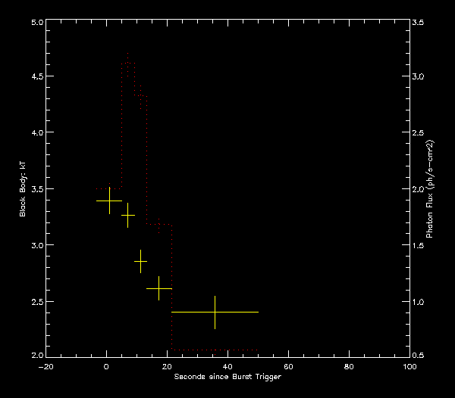The image size is (455, 398).
Task: Select the white cross near kT 2.6
Action: point(158,288)
